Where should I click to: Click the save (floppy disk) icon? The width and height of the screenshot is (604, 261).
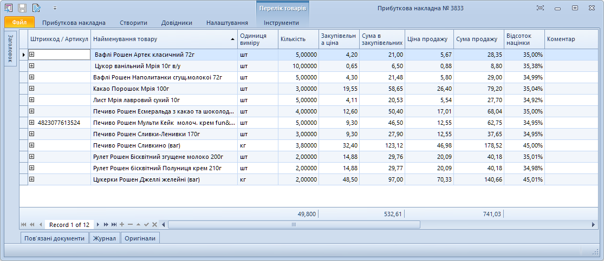tap(22, 8)
